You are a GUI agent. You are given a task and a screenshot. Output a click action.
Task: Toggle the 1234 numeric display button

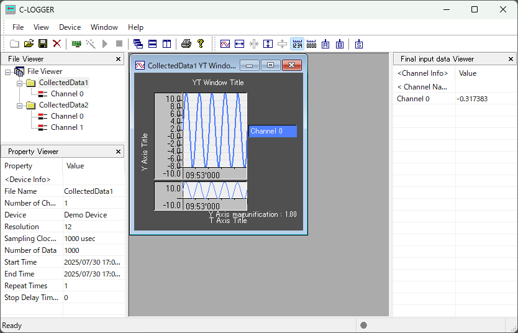point(297,43)
